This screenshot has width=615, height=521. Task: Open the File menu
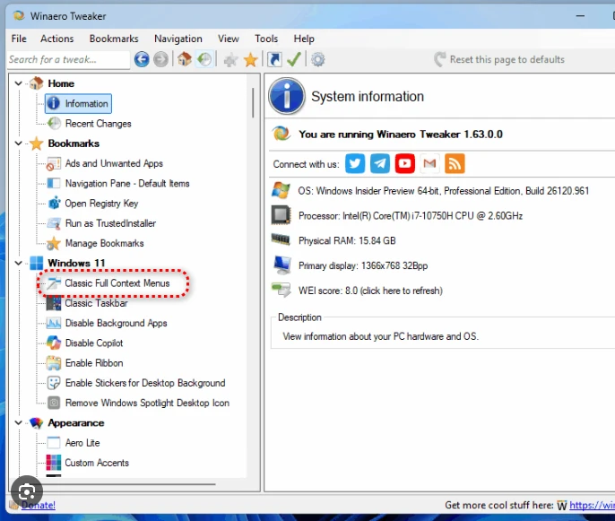coord(19,39)
